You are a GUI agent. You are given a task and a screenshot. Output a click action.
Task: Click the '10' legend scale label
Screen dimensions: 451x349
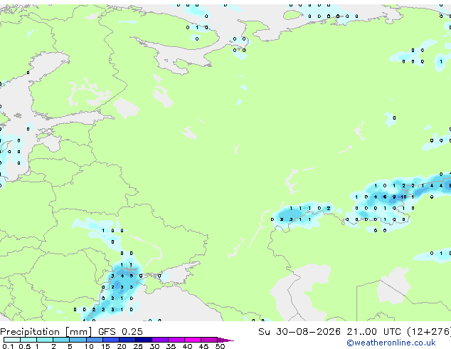pyautogui.click(x=89, y=346)
